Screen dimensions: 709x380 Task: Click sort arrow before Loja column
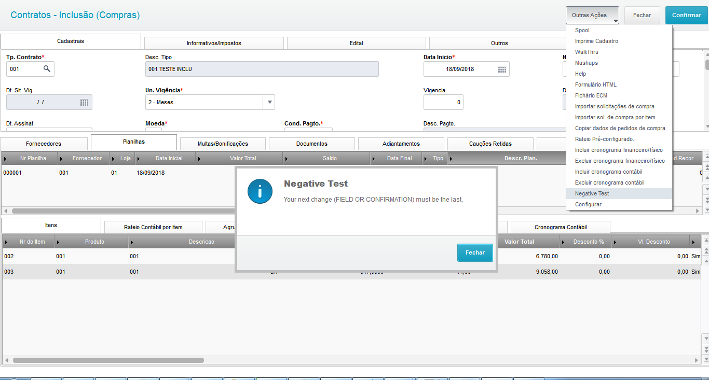click(113, 158)
